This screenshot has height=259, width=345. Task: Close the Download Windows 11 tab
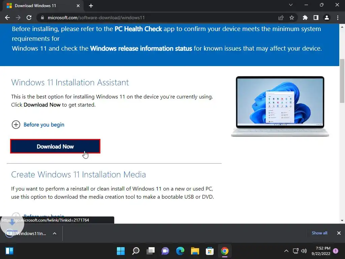[78, 6]
